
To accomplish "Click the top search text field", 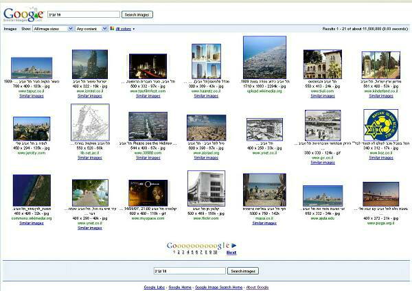I will (84, 14).
